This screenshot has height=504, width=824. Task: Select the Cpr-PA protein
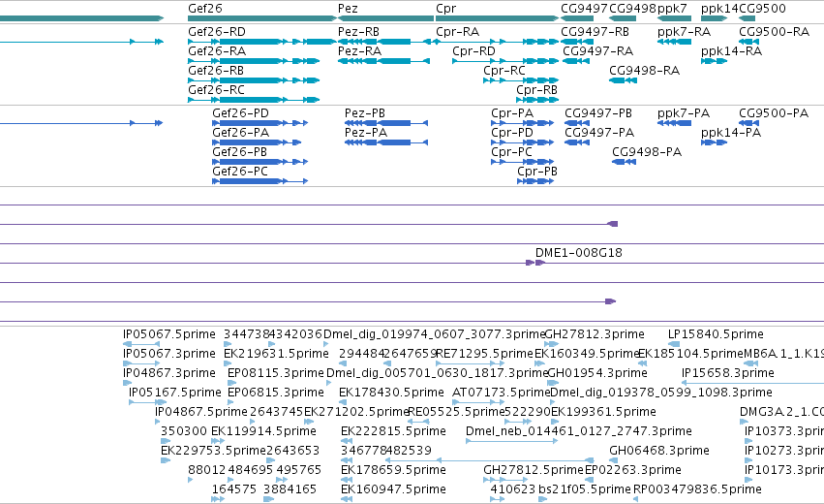[x=512, y=113]
